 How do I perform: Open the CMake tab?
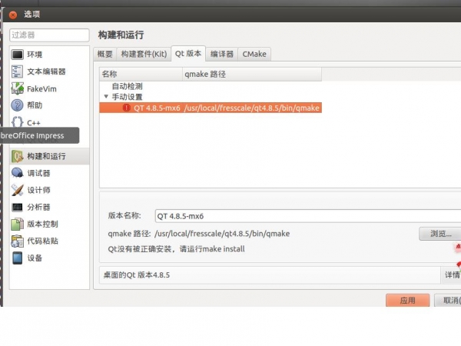click(x=254, y=54)
